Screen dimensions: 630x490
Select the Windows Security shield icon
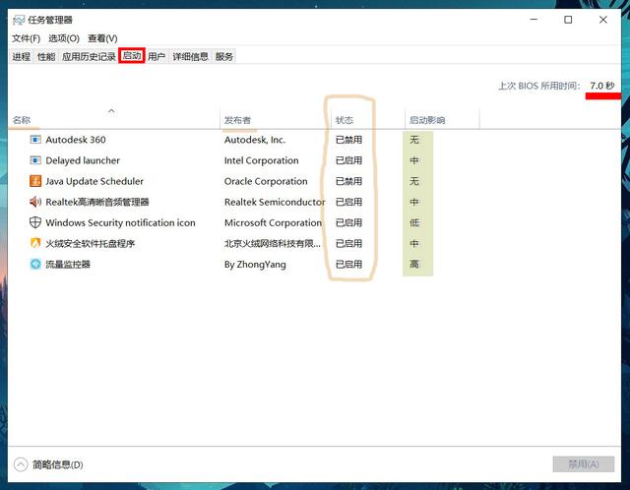tap(35, 222)
